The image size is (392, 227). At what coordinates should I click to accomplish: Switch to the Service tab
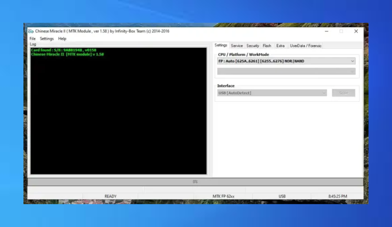pyautogui.click(x=237, y=46)
